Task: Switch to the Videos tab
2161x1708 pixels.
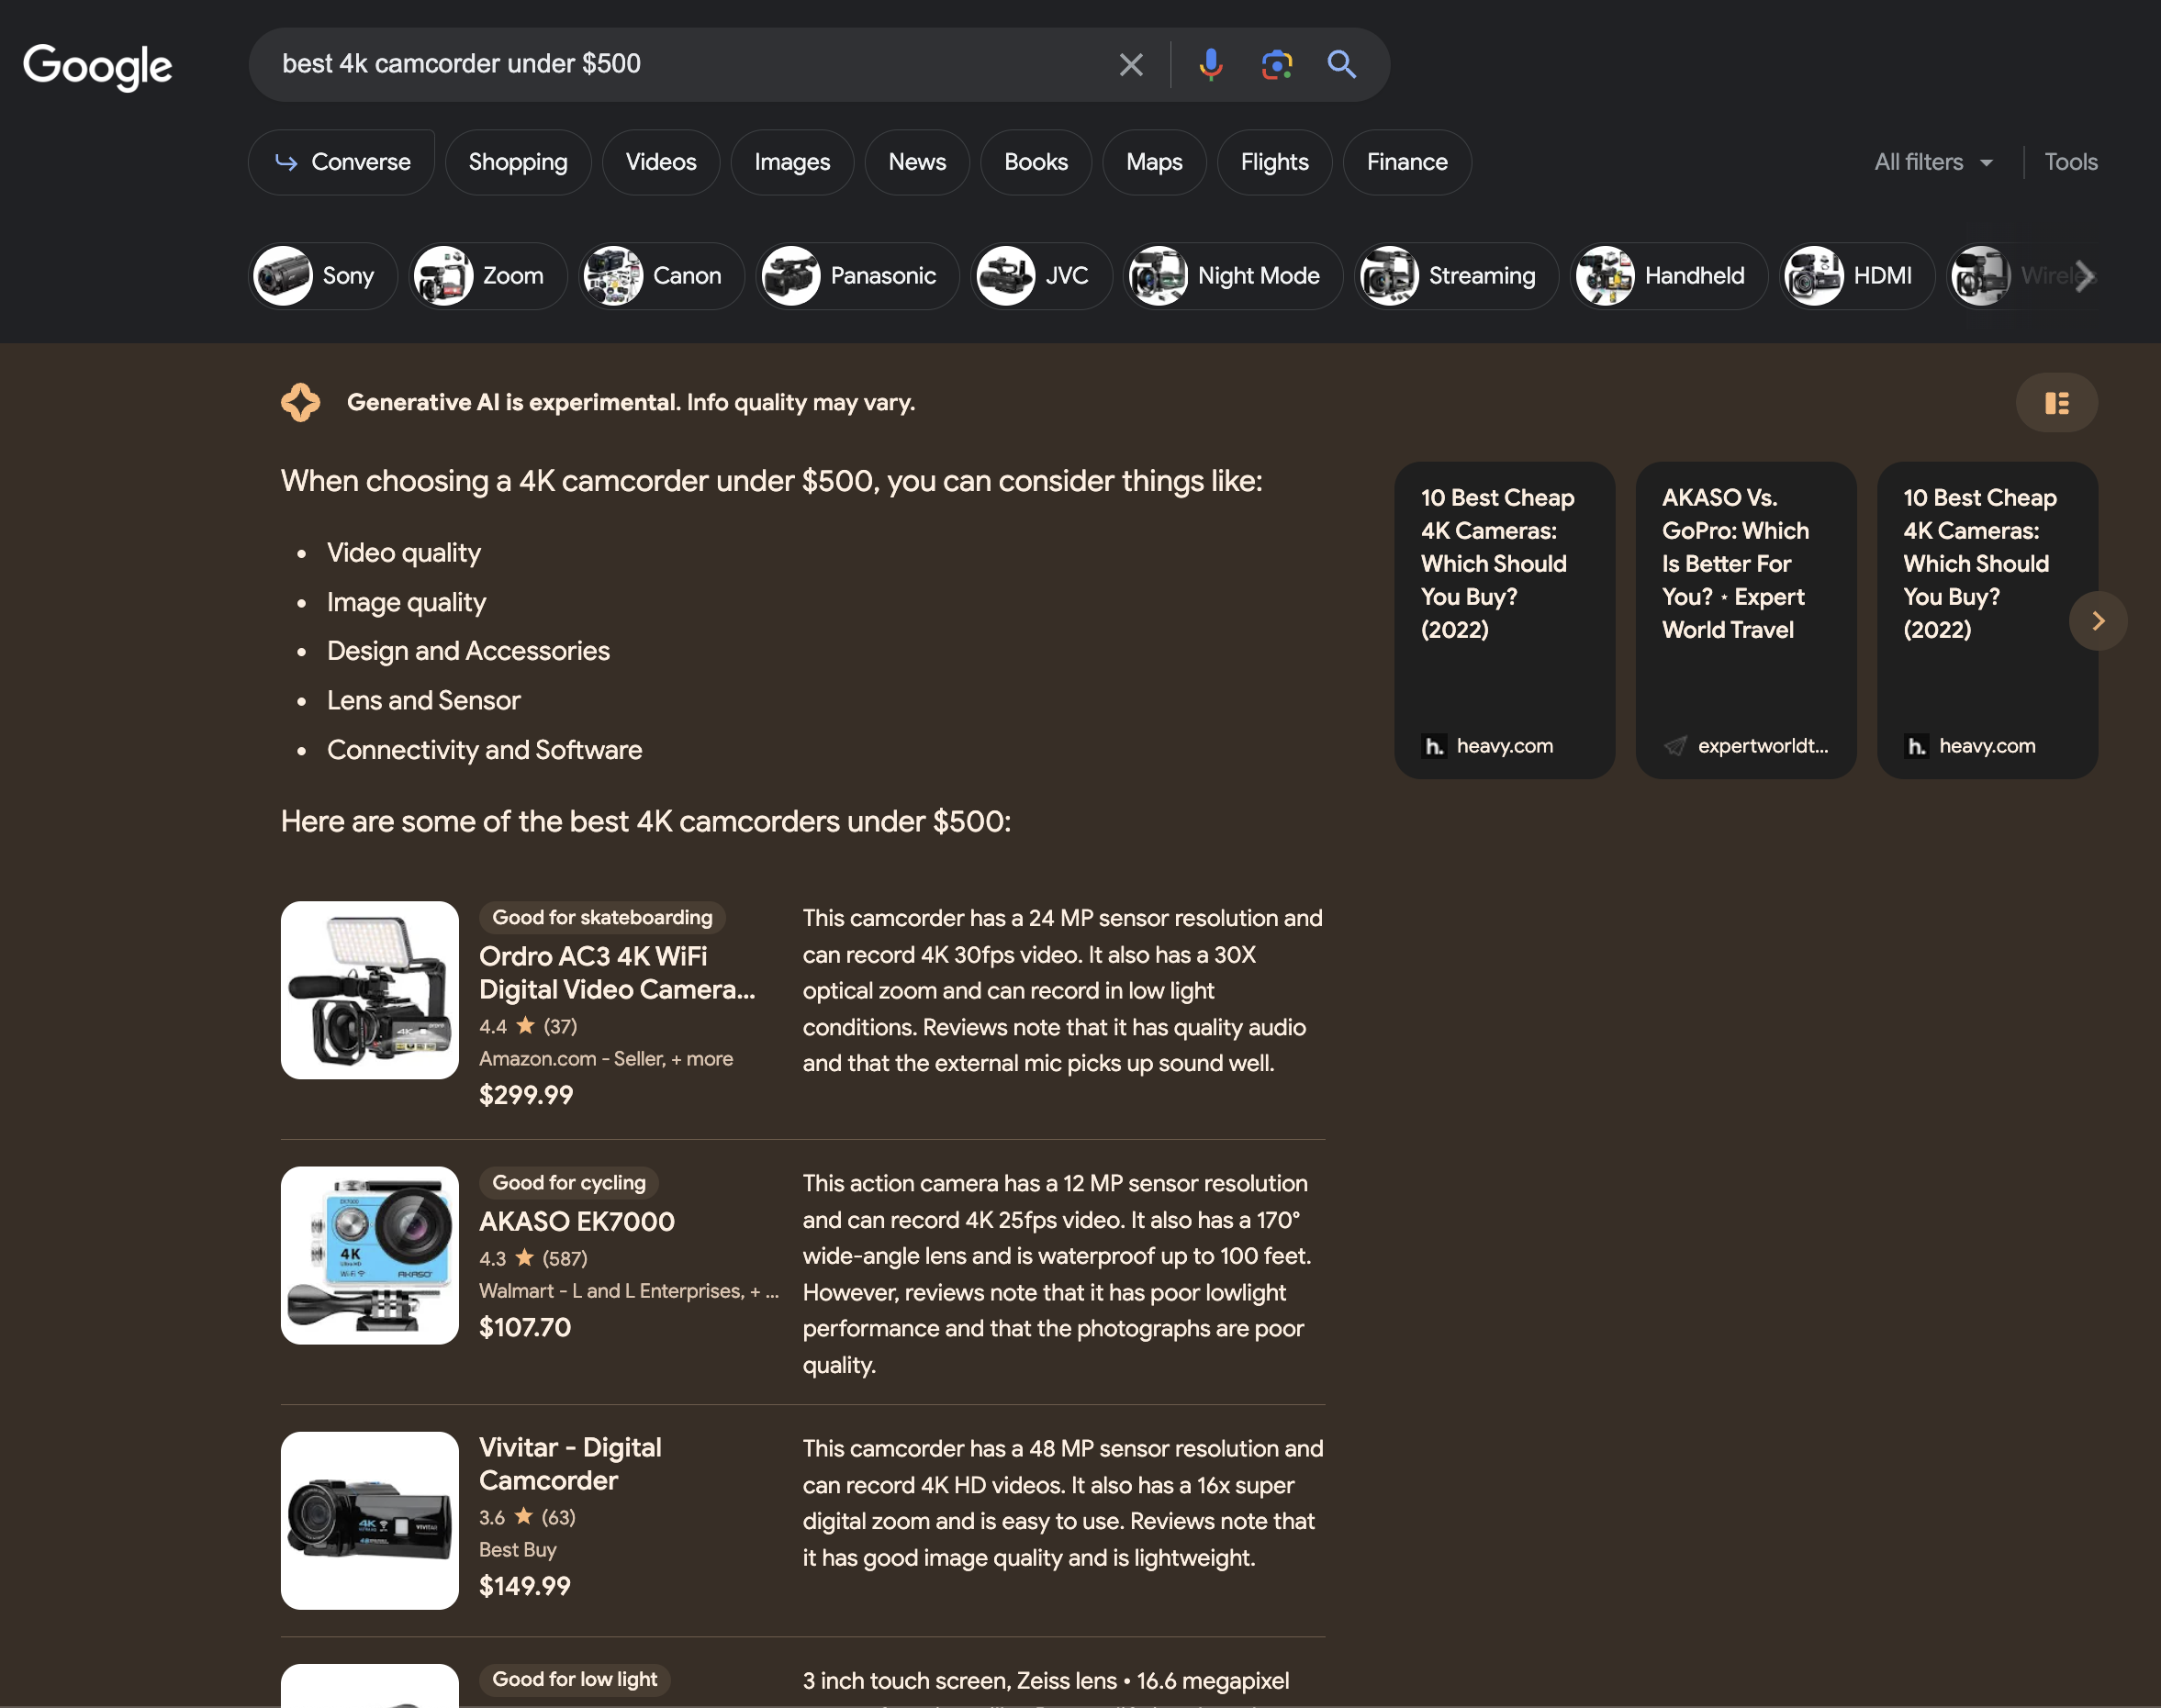Action: coord(660,162)
